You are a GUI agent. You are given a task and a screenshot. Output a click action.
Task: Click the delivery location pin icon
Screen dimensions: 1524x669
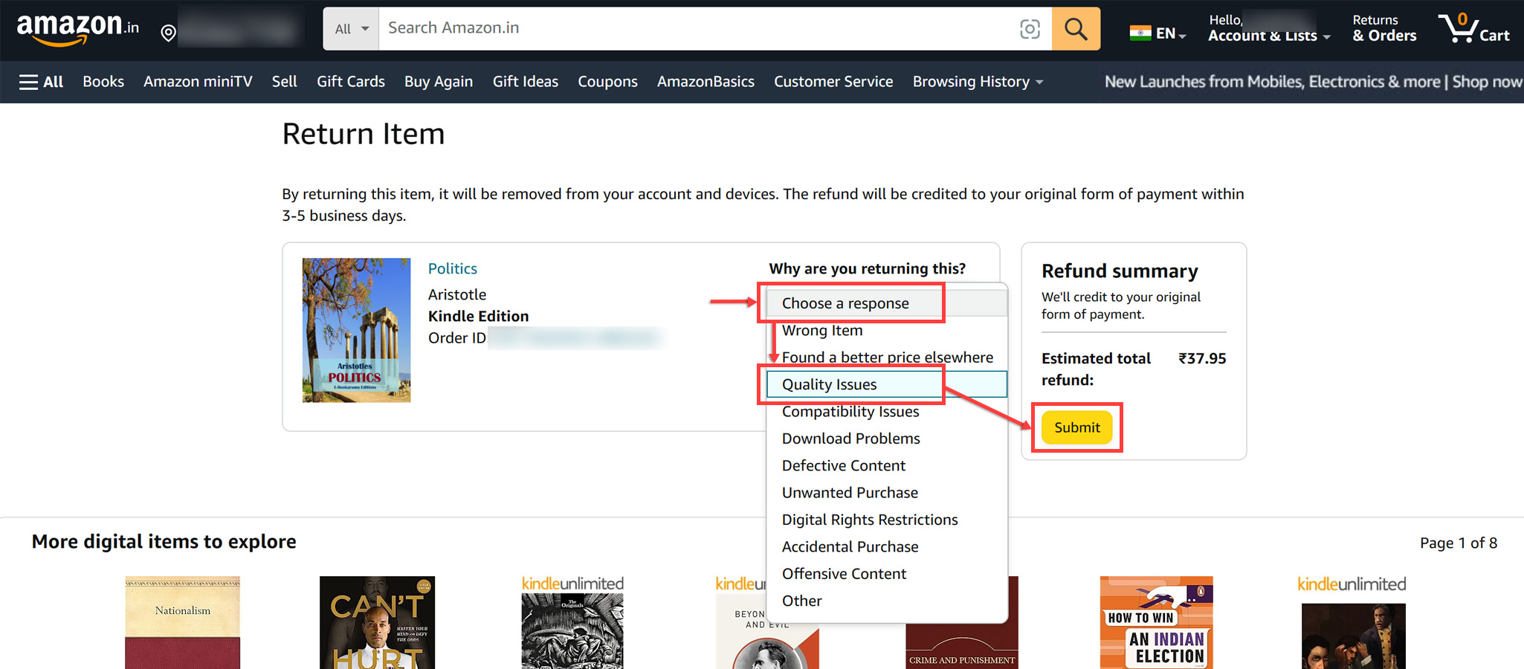[169, 33]
